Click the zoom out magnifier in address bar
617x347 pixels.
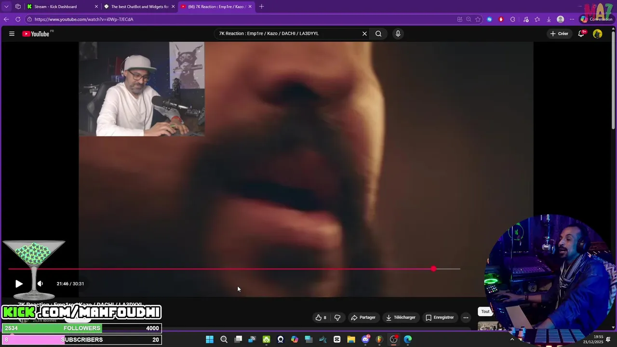pyautogui.click(x=469, y=19)
